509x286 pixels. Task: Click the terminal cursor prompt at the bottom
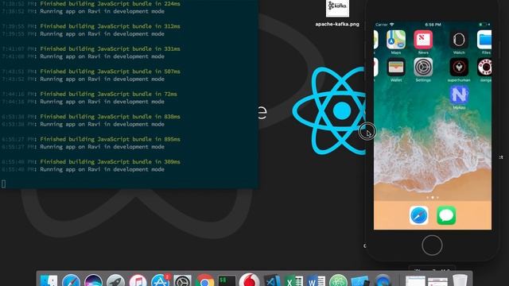[x=3, y=184]
